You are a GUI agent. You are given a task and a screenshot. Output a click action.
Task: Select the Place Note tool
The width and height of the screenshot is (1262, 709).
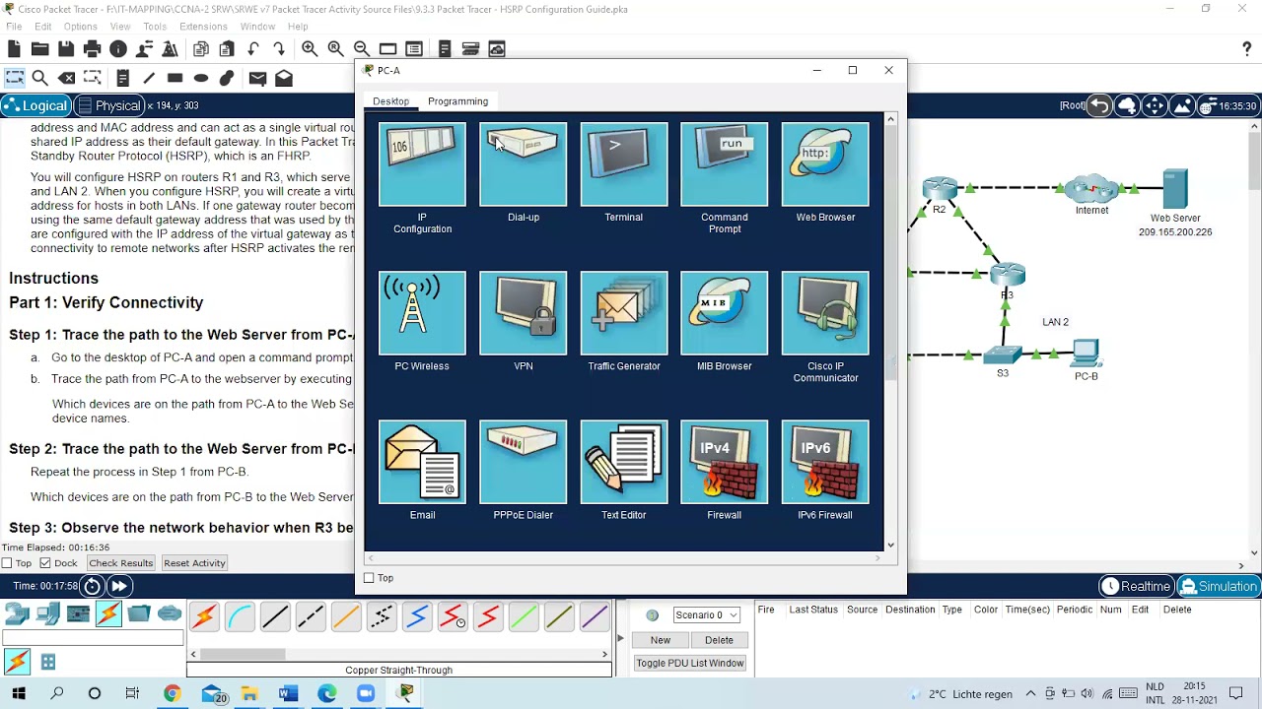pos(122,78)
